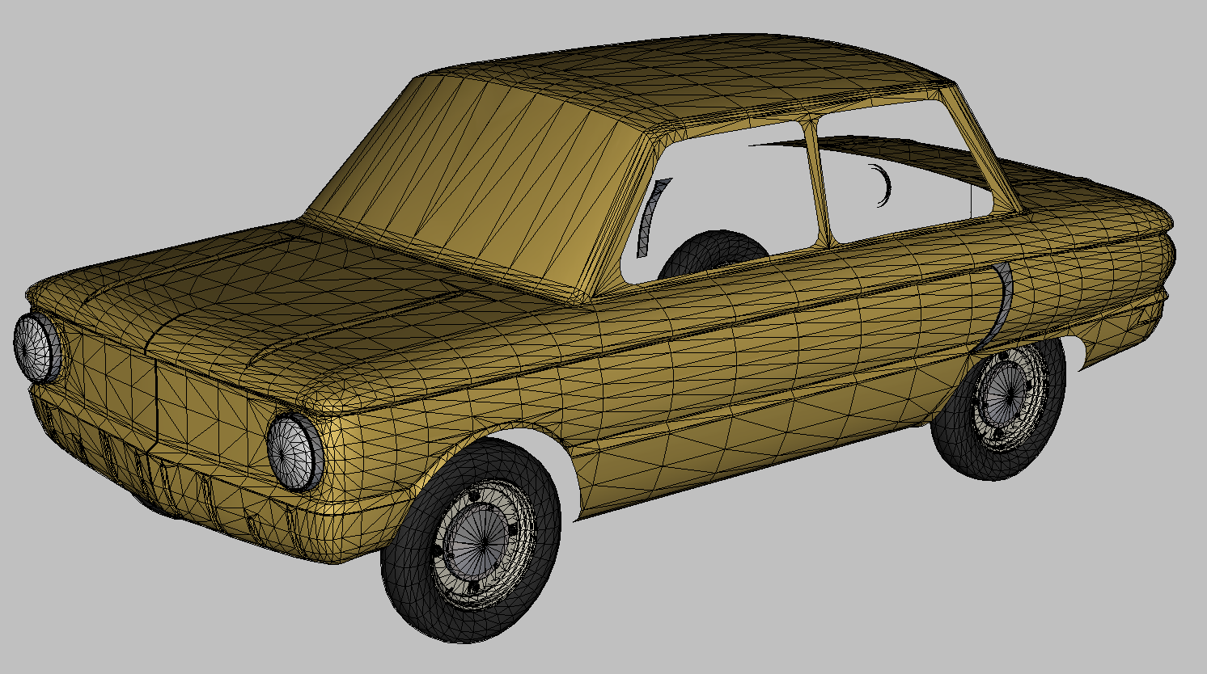The width and height of the screenshot is (1207, 674).
Task: Click the headlight at the far front edge
Action: 36,349
